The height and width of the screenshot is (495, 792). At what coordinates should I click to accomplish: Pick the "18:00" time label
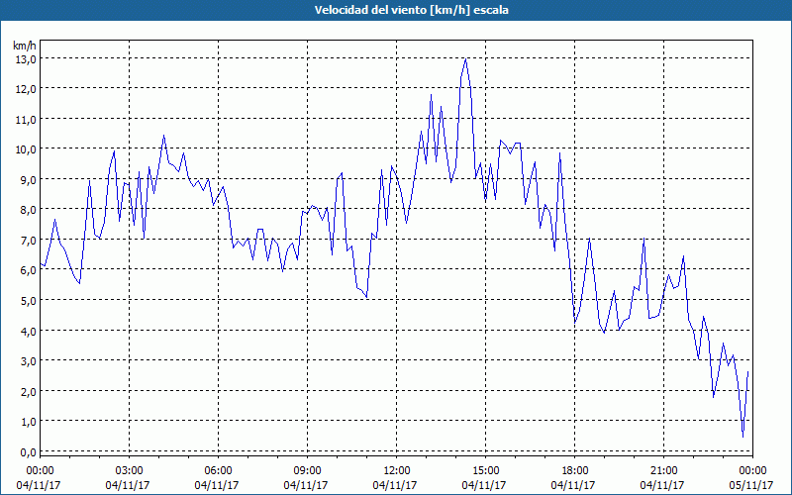tap(575, 471)
